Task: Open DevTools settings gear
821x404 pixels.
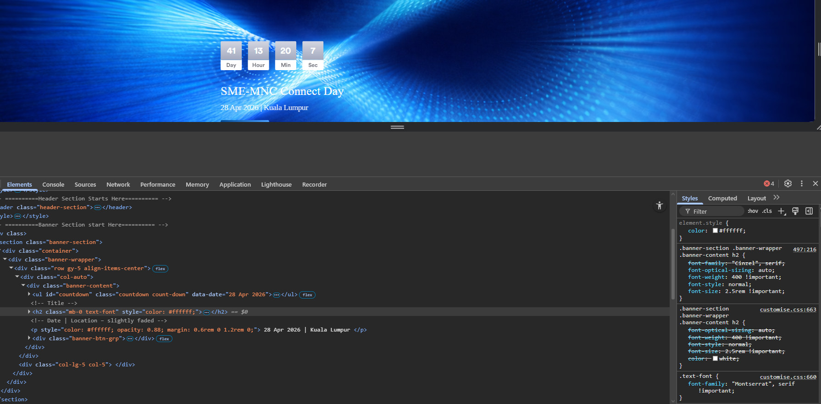Action: click(x=788, y=183)
